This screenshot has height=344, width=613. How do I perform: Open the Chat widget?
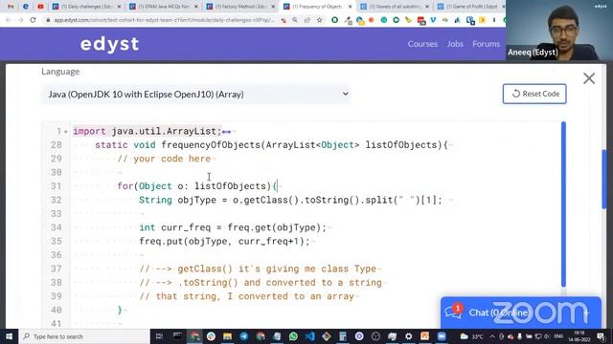[x=521, y=312]
